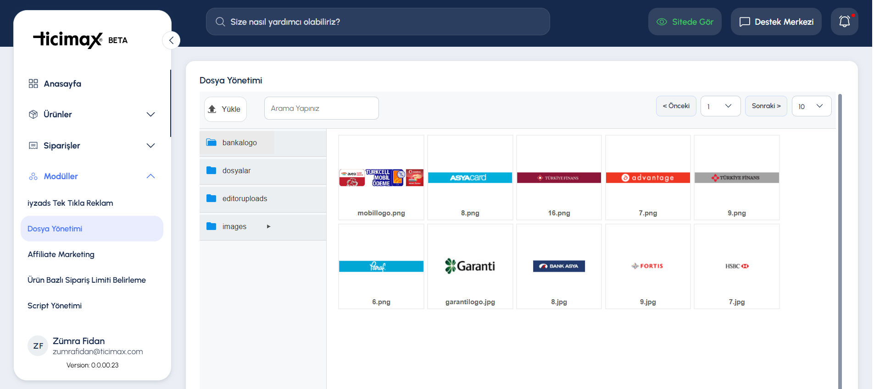
Task: Expand the Ürünler menu chevron
Action: 150,114
